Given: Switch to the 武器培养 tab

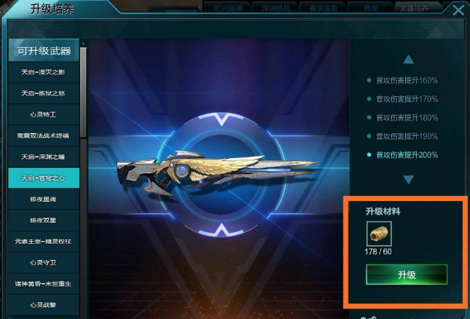Looking at the screenshot, I should tap(414, 8).
